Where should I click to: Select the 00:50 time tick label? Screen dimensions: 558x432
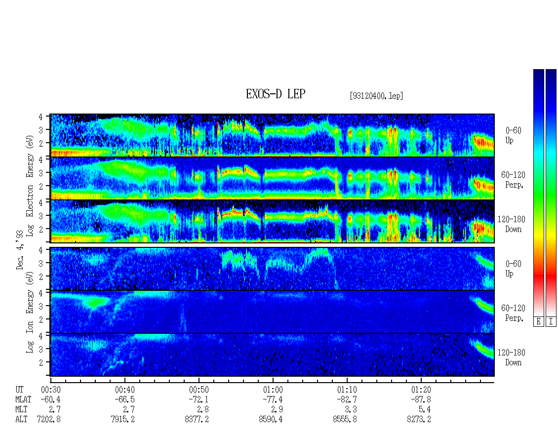coord(199,390)
